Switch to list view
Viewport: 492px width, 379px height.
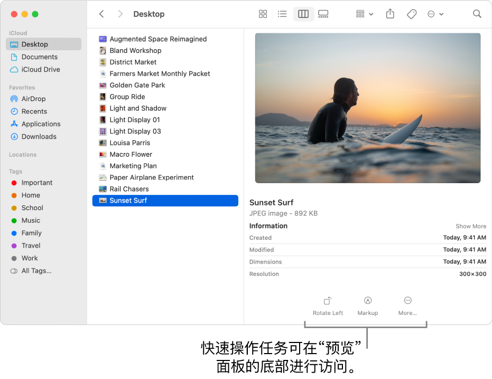click(282, 14)
